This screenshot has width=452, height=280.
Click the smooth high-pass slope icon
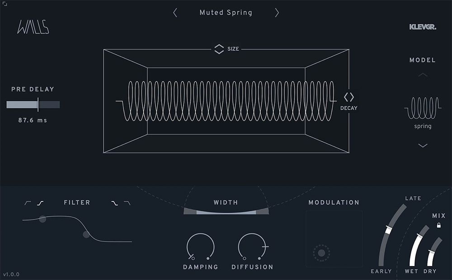40,202
